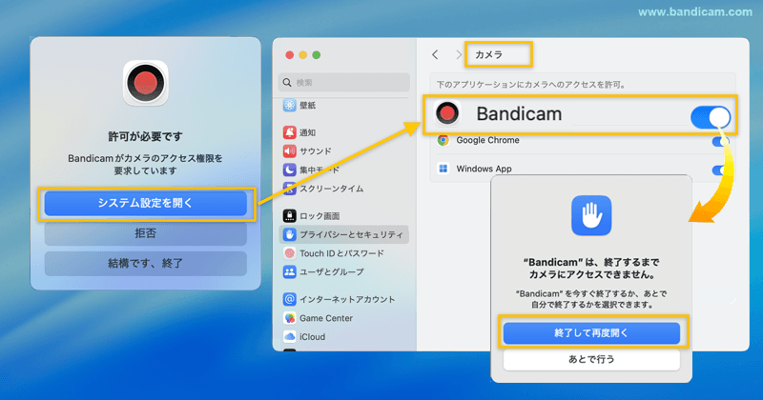Screen dimensions: 763x400
Task: Click the Windows App label
Action: pos(484,169)
